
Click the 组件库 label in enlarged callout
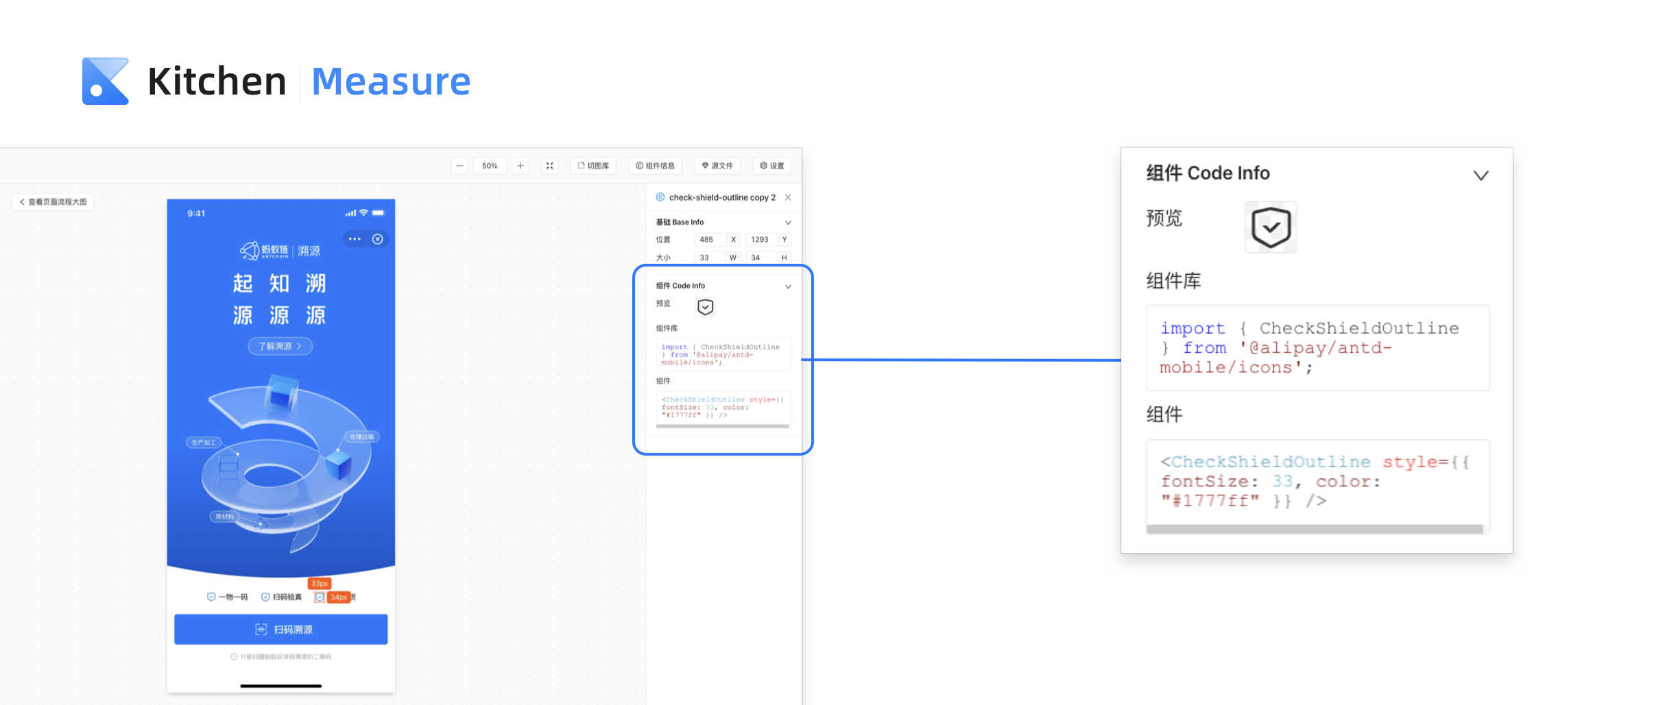click(x=1173, y=281)
